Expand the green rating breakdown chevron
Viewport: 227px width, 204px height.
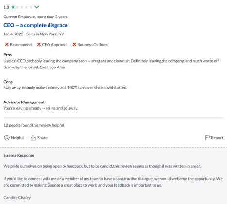37,7
